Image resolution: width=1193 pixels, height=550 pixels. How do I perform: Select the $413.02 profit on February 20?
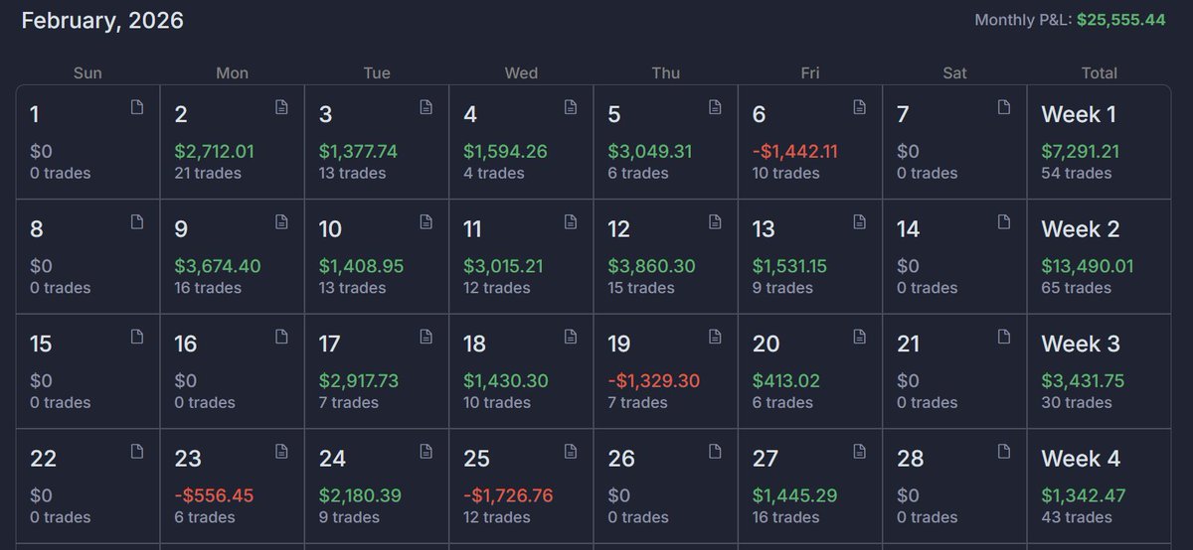(x=785, y=381)
